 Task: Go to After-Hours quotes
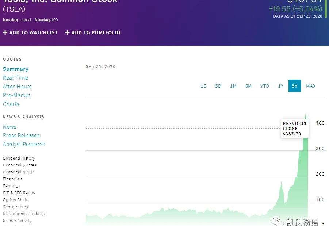(17, 87)
